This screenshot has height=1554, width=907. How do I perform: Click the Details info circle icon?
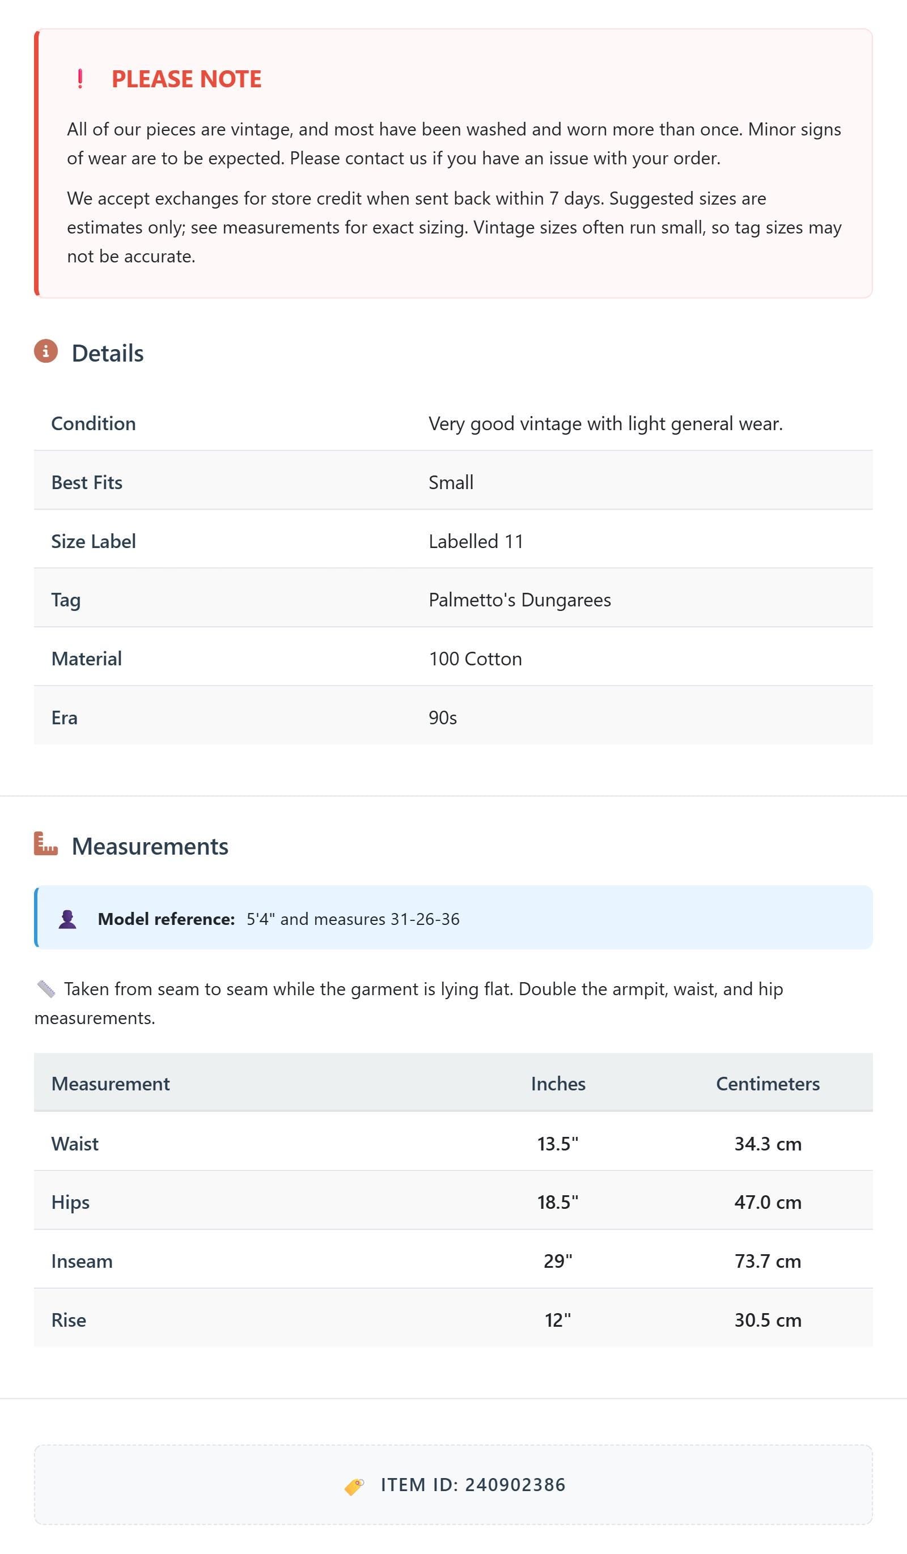(x=46, y=351)
